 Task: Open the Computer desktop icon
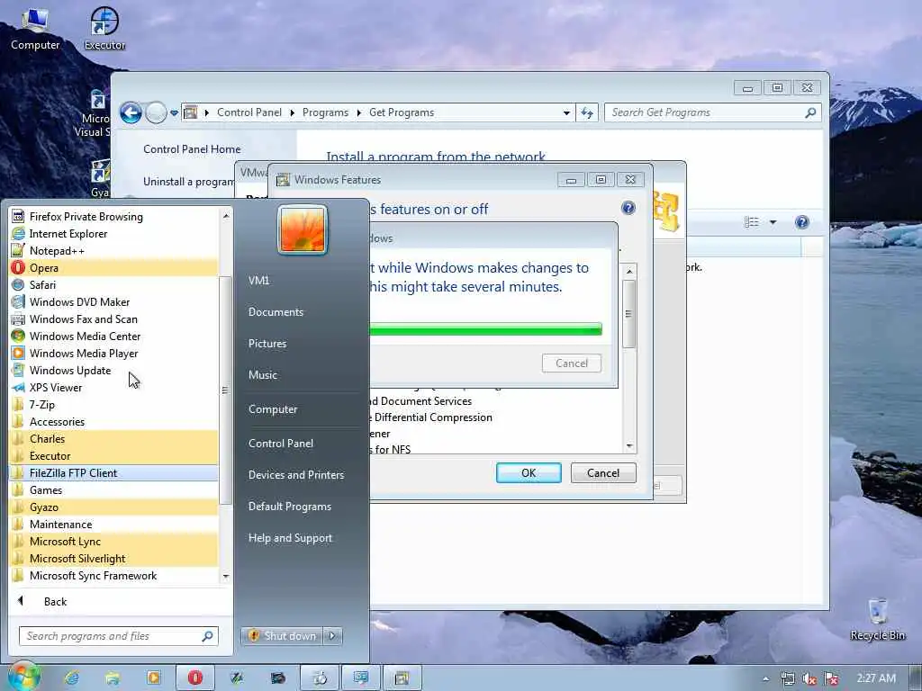tap(35, 30)
